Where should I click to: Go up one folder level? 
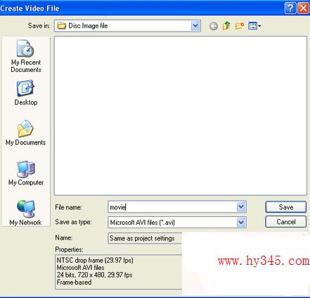pyautogui.click(x=226, y=26)
